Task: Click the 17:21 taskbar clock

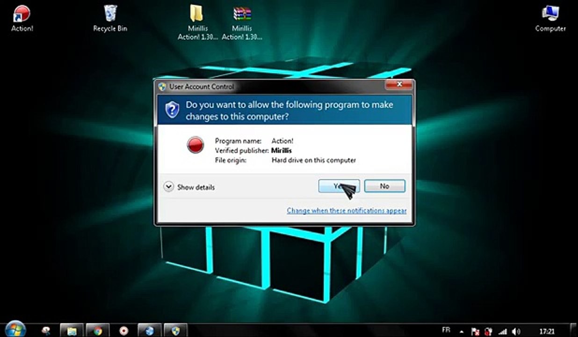Action: click(547, 331)
